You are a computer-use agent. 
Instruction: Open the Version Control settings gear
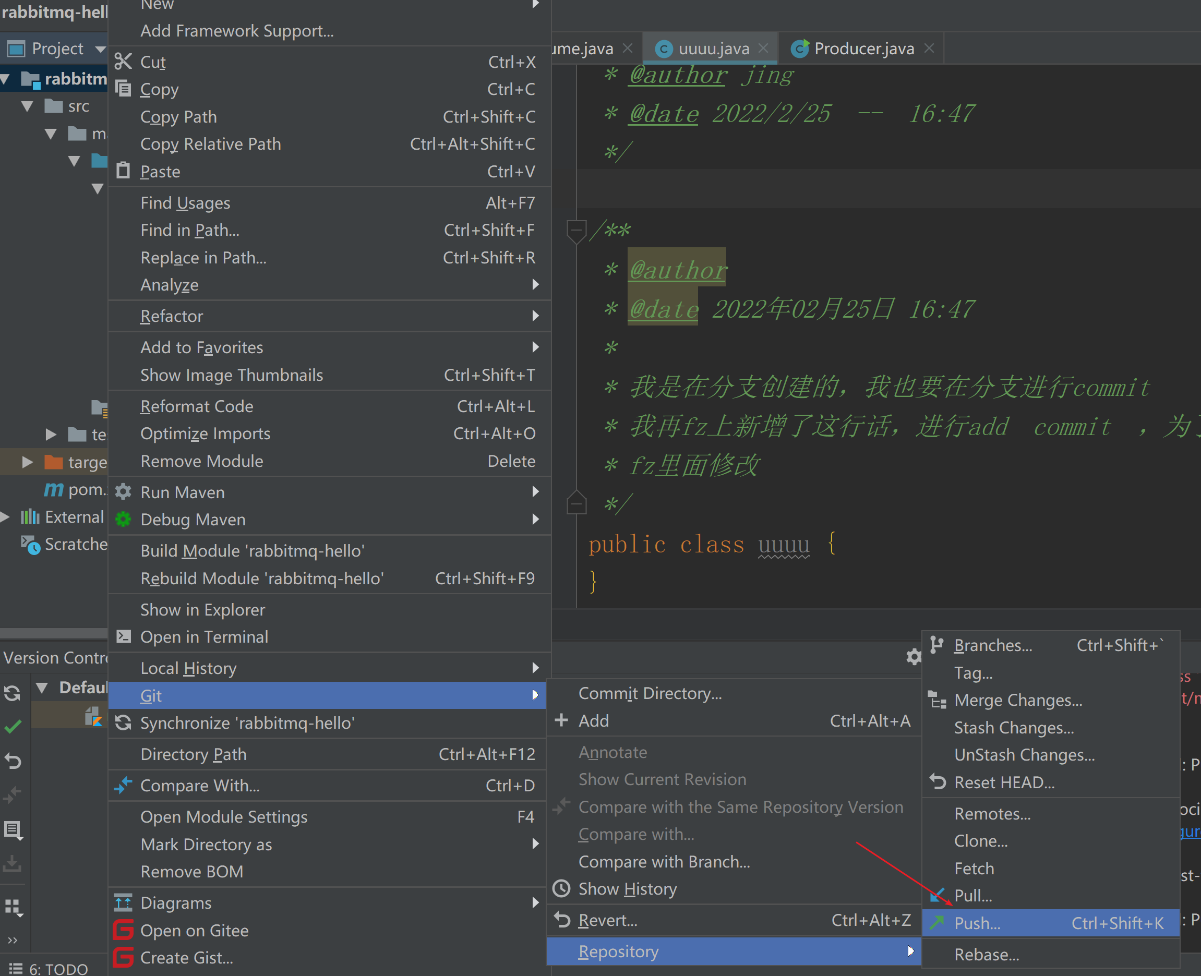click(914, 656)
